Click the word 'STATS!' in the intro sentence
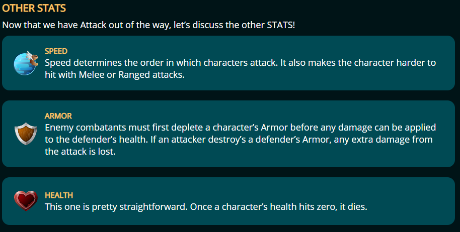 click(281, 25)
